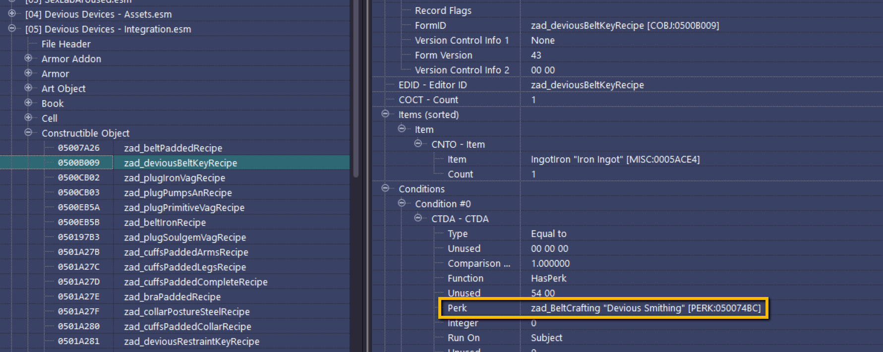The width and height of the screenshot is (883, 352).
Task: Click the Form Version value 43
Action: (536, 55)
